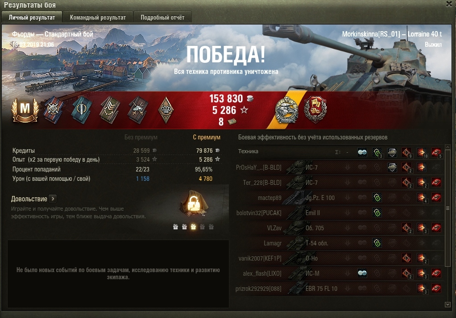The height and width of the screenshot is (318, 456).
Task: Close the battle results window
Action: pyautogui.click(x=449, y=4)
